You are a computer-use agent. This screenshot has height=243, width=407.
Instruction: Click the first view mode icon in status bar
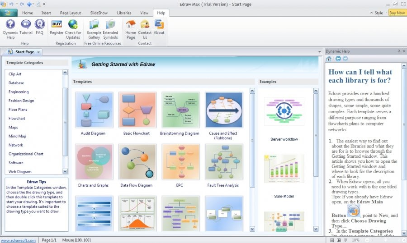click(332, 240)
